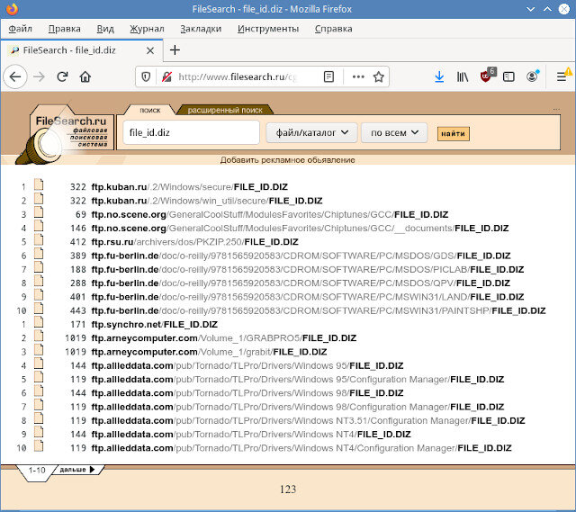Click file icon for PAINTSHP result
This screenshot has height=512, width=576.
(x=39, y=309)
